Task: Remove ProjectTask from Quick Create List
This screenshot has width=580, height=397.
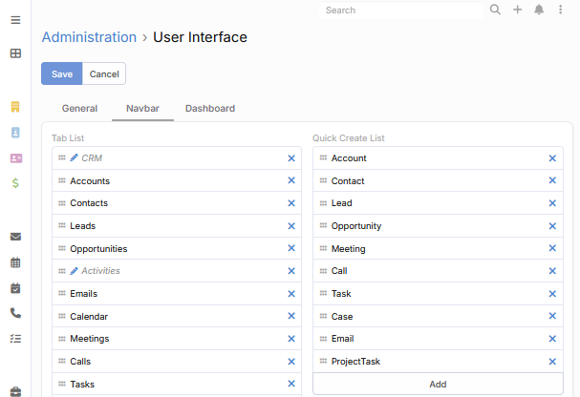Action: click(552, 362)
